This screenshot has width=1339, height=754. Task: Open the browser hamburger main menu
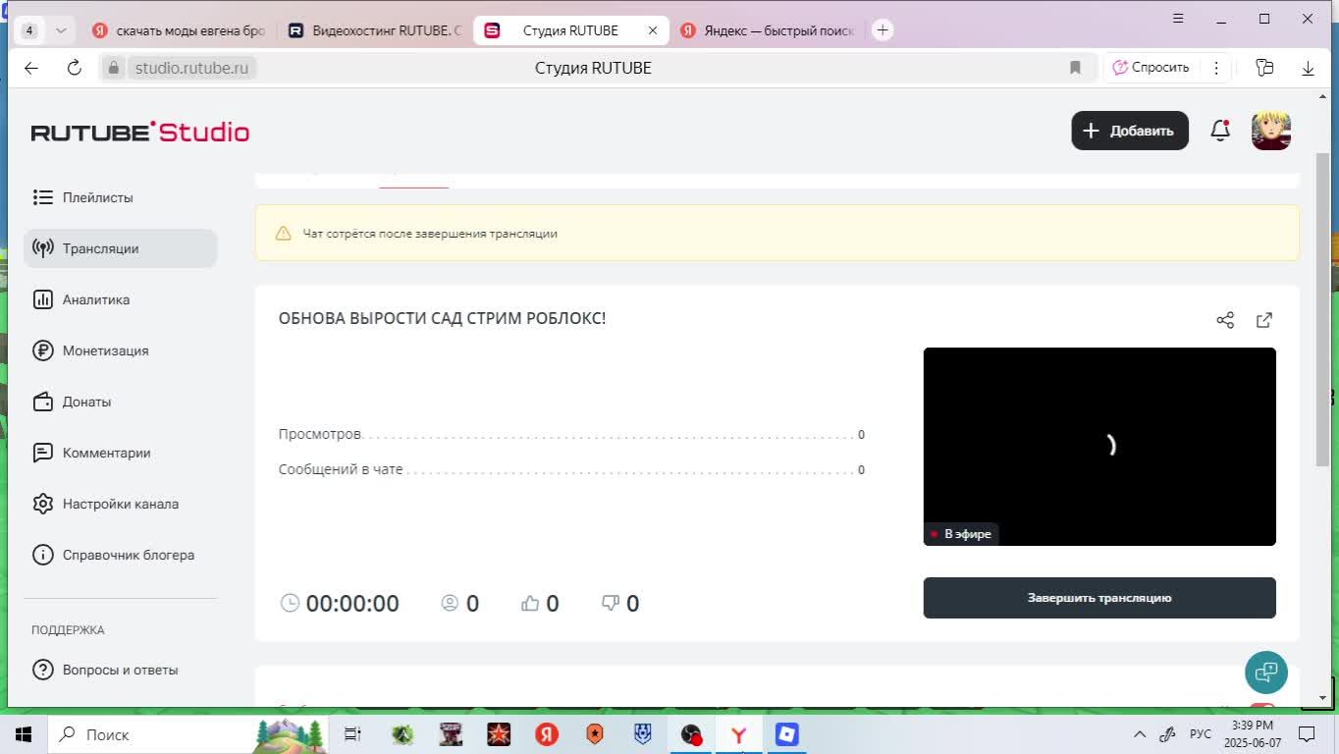(1178, 19)
